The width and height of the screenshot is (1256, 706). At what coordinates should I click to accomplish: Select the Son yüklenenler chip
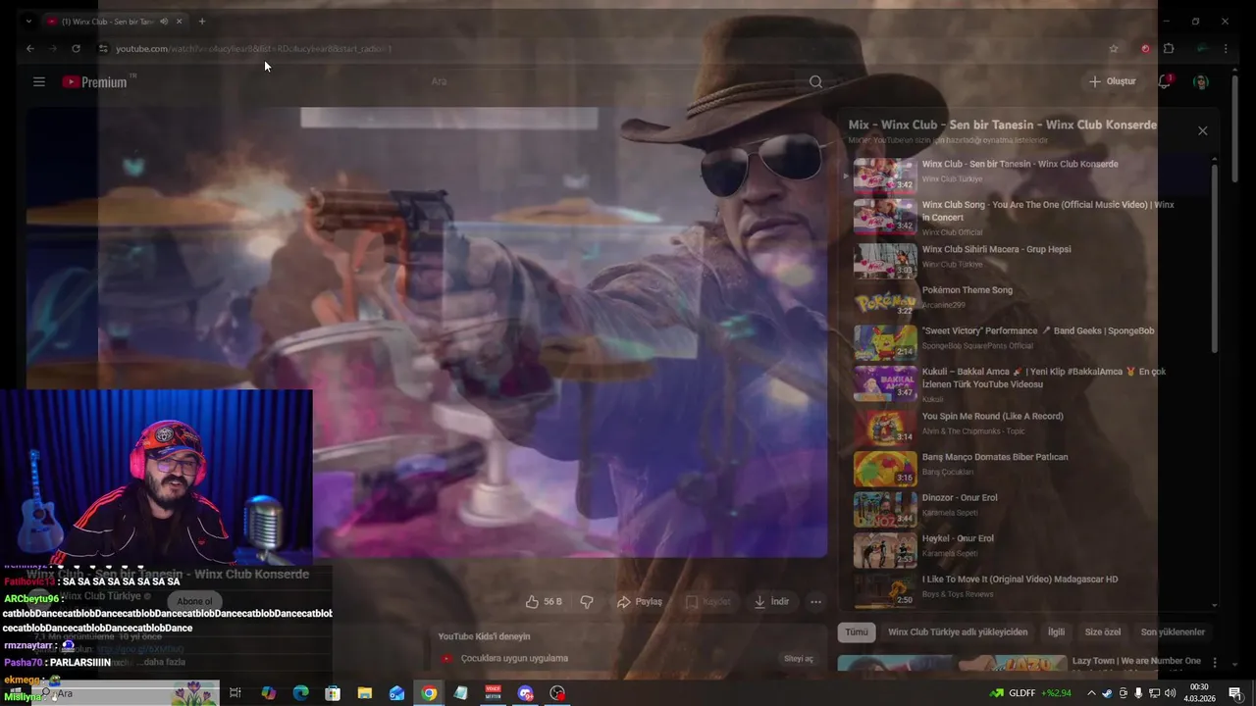(1173, 631)
